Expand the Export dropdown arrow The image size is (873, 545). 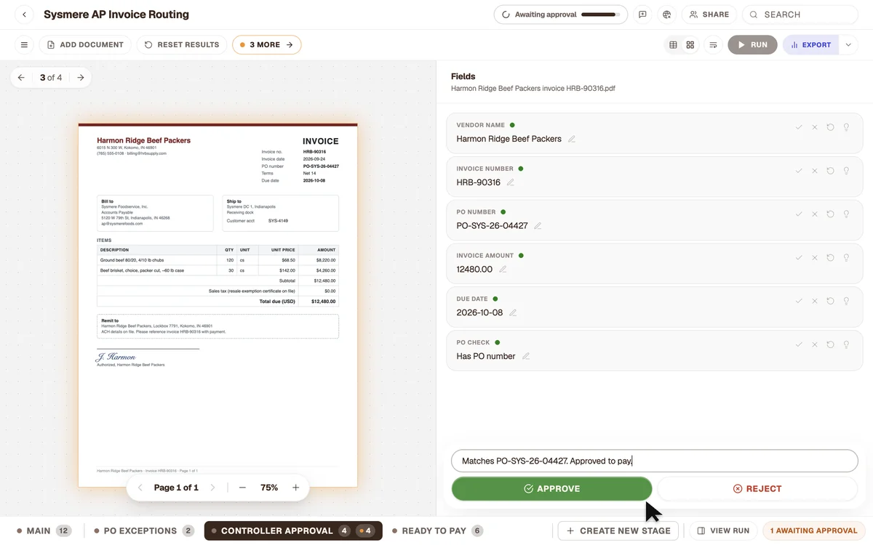848,45
